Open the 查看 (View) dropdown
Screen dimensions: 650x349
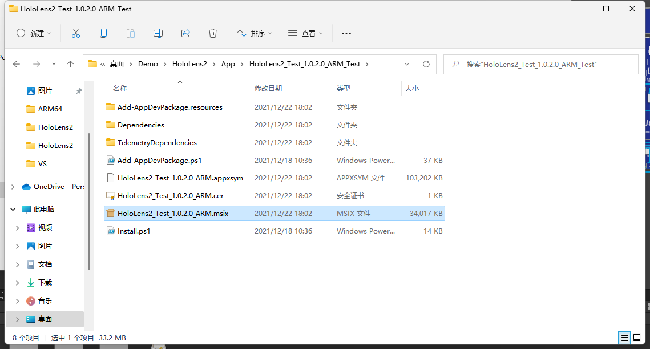305,33
